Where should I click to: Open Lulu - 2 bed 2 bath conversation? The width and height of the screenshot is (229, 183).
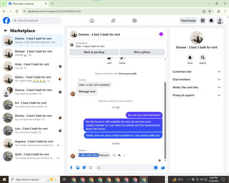point(32,130)
